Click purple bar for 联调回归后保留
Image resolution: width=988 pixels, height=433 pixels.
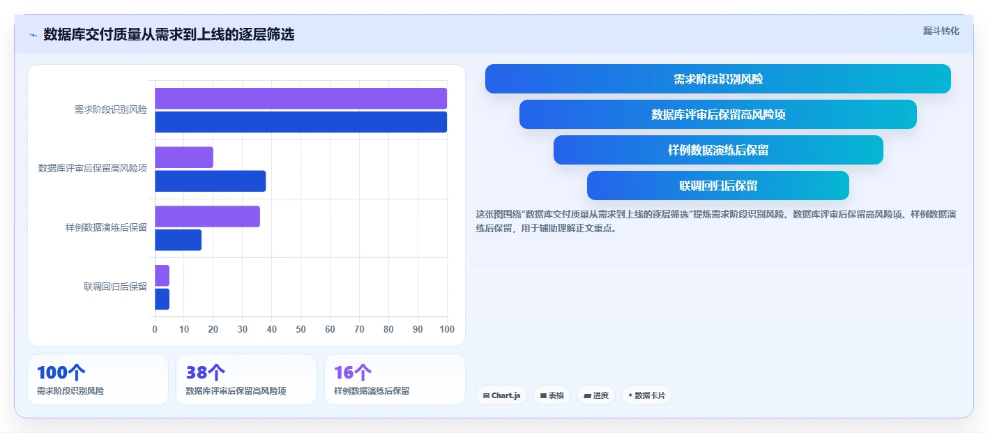click(x=162, y=275)
